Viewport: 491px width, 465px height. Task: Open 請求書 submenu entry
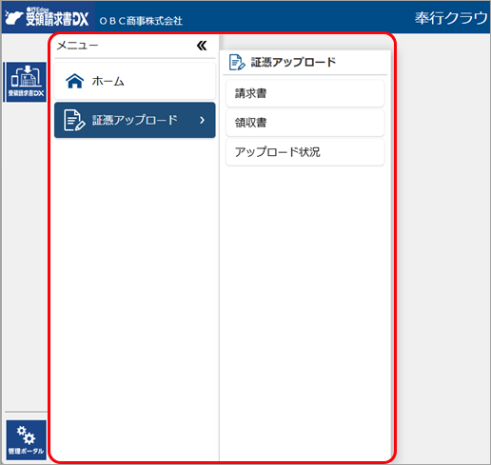[x=305, y=93]
